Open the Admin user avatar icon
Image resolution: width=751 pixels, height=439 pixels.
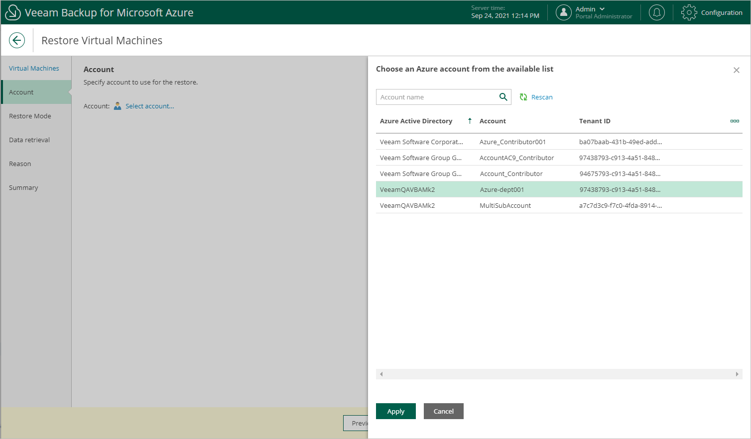pyautogui.click(x=563, y=12)
